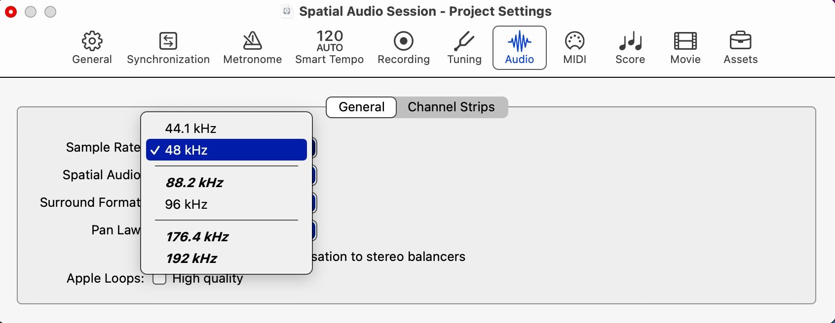The image size is (835, 323).
Task: Open the General gear settings icon
Action: click(x=92, y=47)
